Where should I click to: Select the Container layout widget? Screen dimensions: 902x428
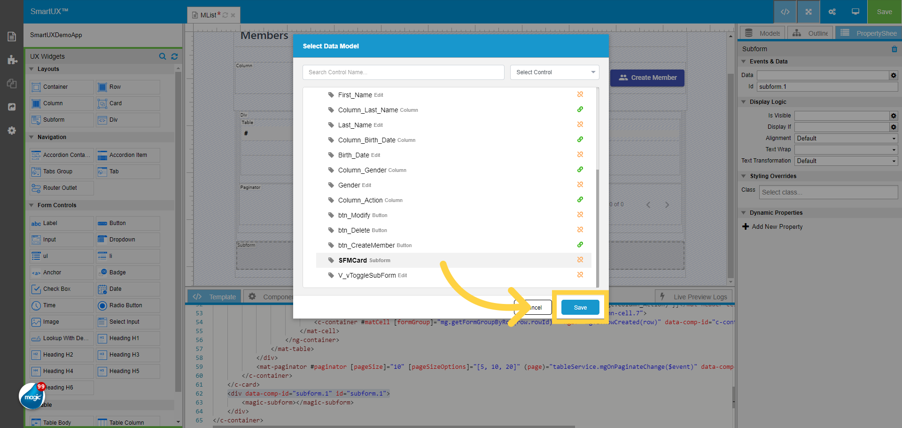click(62, 87)
